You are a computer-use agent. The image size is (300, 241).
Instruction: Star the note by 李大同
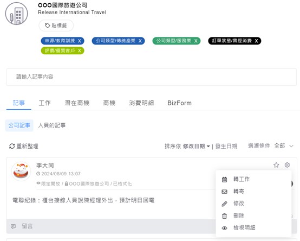[x=276, y=165]
